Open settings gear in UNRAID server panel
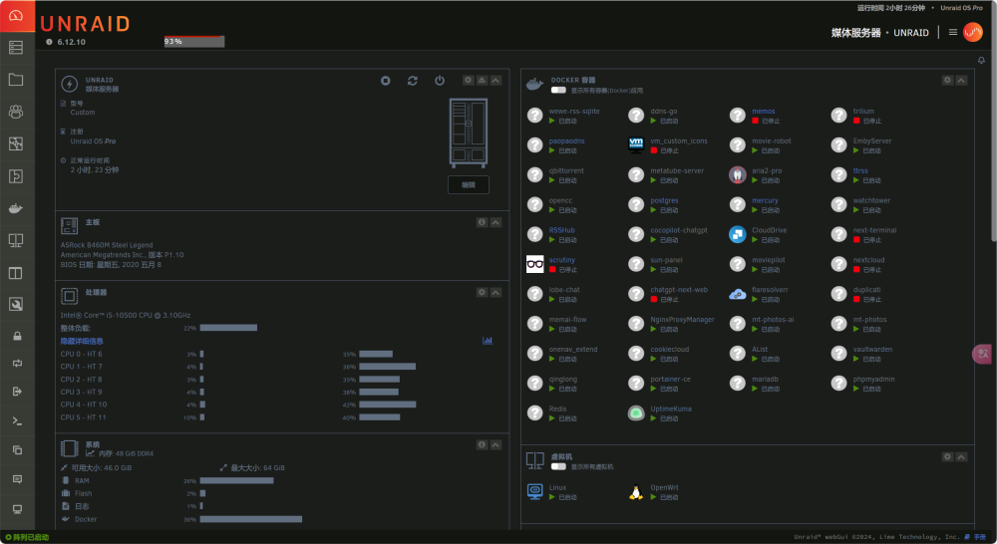Screen dimensions: 997x544 pyautogui.click(x=468, y=80)
